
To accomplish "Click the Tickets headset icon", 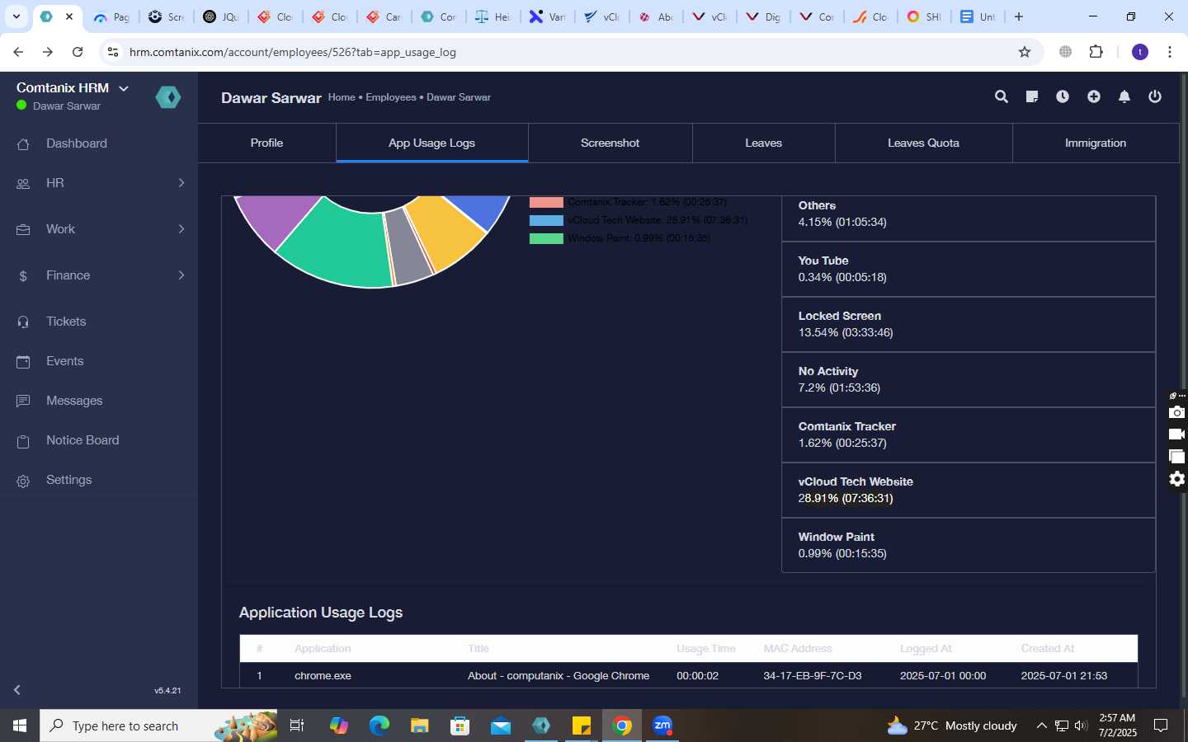I will point(23,322).
